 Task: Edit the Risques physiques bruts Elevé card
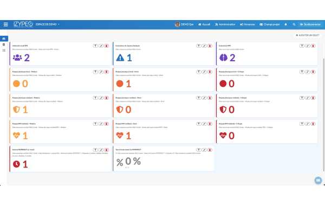pyautogui.click(x=204, y=72)
